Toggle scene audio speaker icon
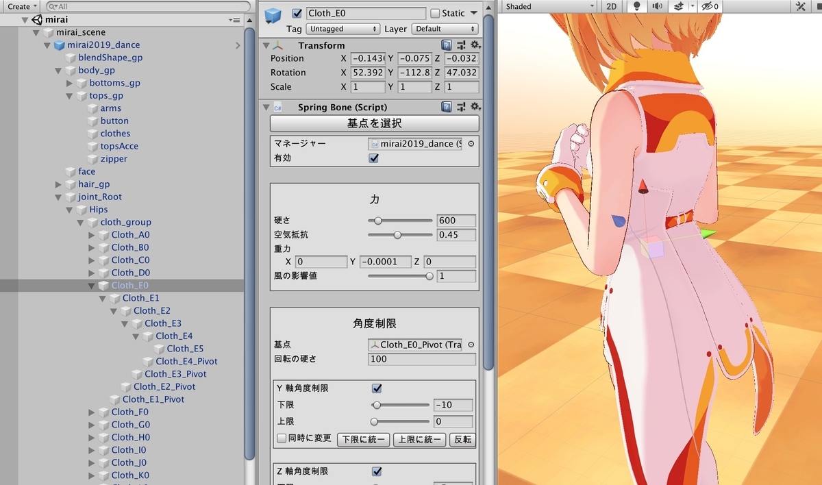The image size is (822, 485). pyautogui.click(x=657, y=6)
